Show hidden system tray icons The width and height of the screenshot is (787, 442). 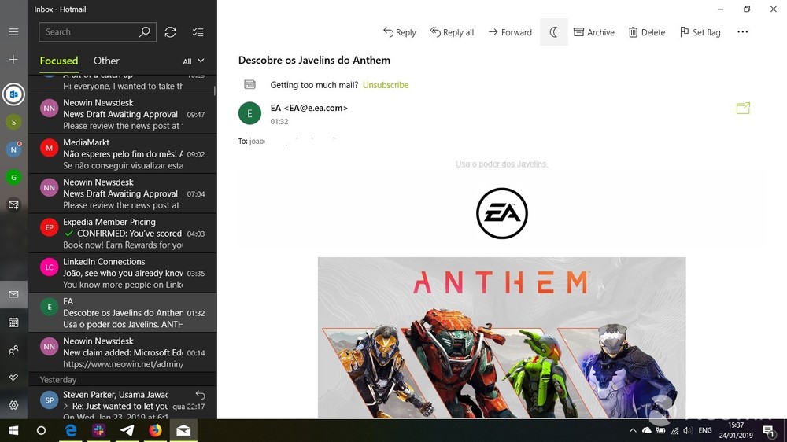pos(633,430)
